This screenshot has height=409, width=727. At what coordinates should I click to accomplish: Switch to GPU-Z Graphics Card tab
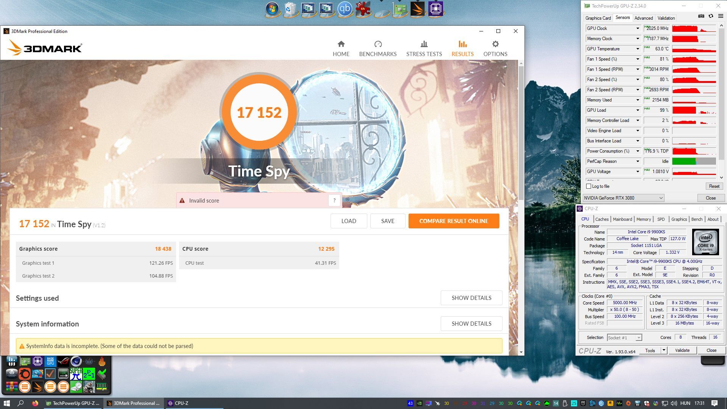click(x=598, y=18)
